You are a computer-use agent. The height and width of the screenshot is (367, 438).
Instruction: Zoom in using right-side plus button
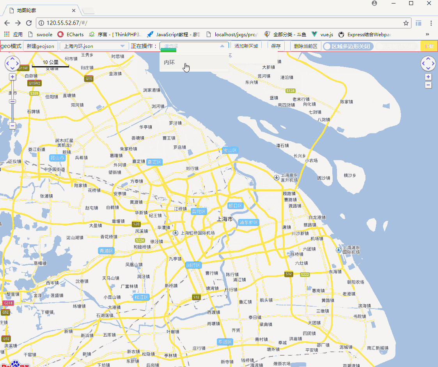click(x=428, y=77)
